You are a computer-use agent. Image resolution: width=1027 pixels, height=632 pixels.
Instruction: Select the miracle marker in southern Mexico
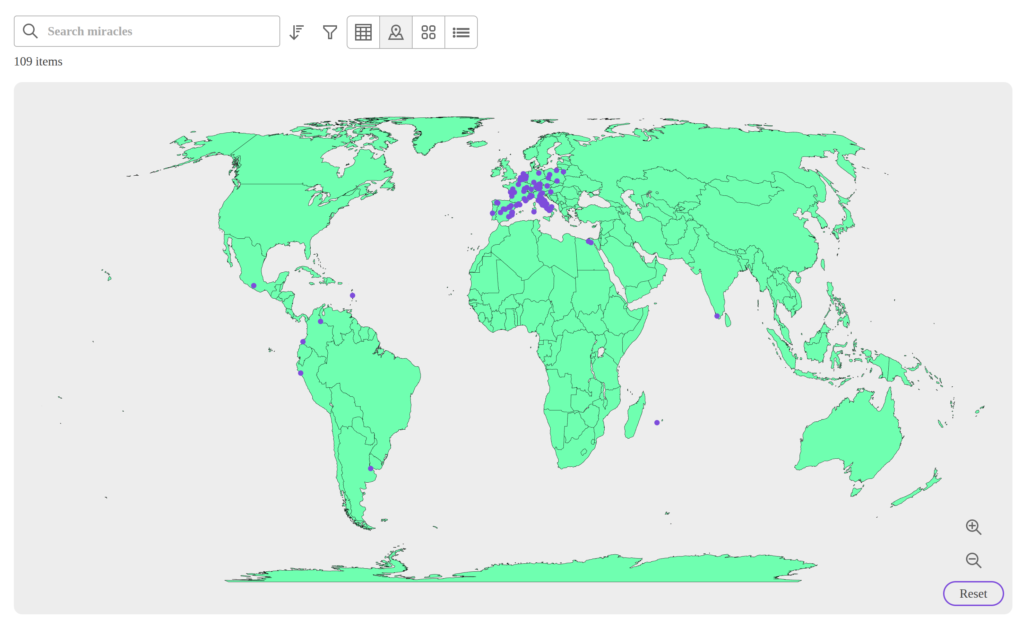254,286
